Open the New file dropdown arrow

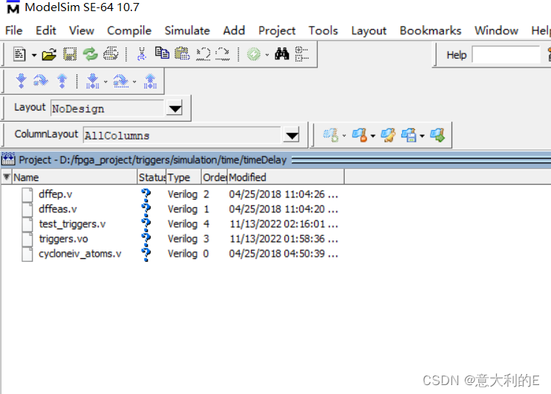tap(34, 55)
